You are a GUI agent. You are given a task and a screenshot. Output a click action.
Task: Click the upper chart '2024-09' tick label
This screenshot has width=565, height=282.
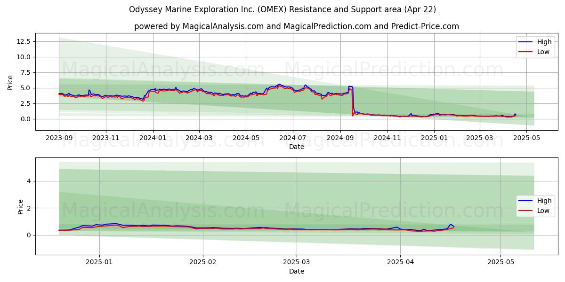(x=340, y=138)
